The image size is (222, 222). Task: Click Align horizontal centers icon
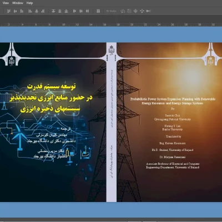(x=37, y=11)
